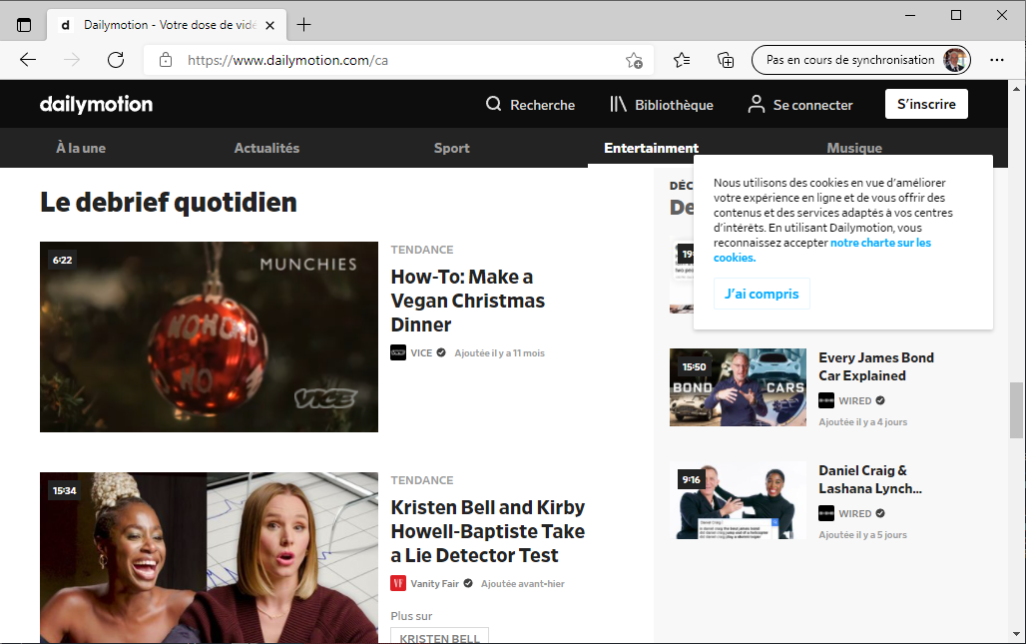Click the vertical page scrollbar thumb
Viewport: 1026px width, 644px height.
[x=1016, y=409]
